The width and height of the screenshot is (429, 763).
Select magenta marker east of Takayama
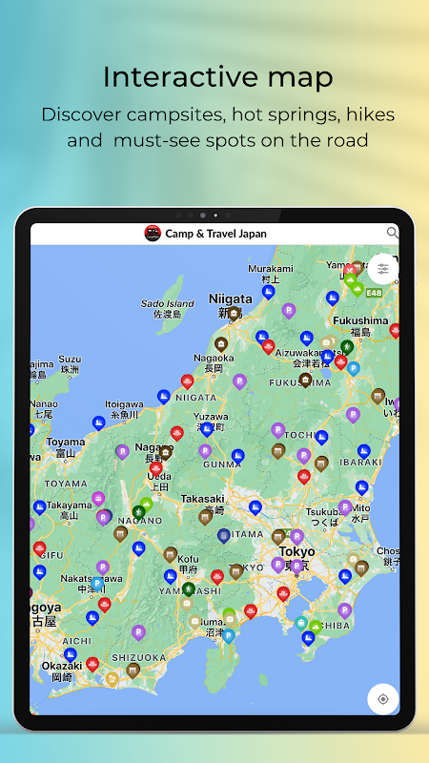click(98, 499)
